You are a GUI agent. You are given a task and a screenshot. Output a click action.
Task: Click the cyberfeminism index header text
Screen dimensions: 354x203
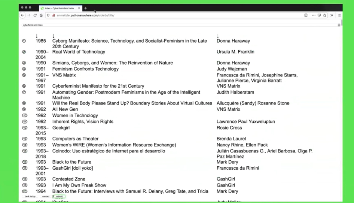[33, 25]
